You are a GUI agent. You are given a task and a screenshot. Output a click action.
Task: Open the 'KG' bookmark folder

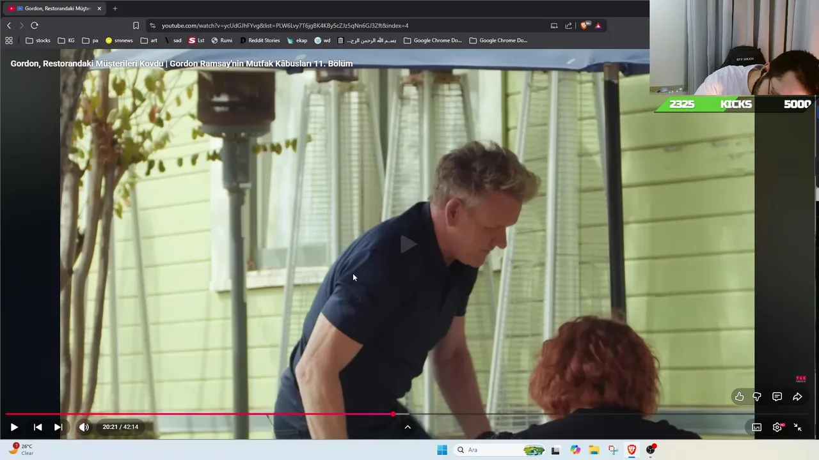coord(66,40)
